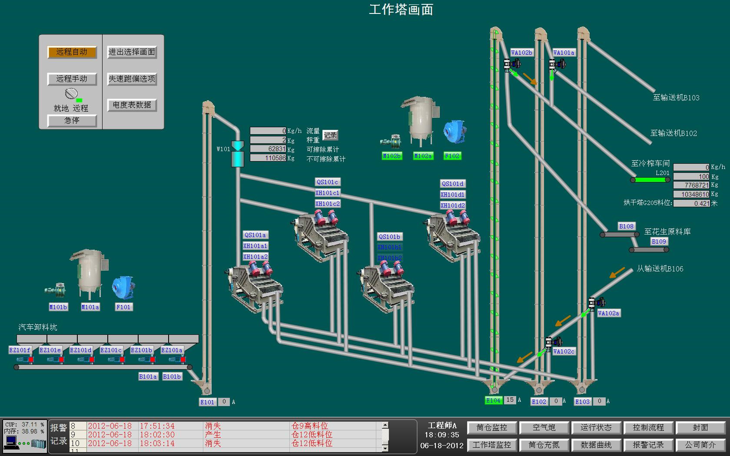Click the VA102a diverter valve icon
The image size is (730, 456).
[596, 303]
